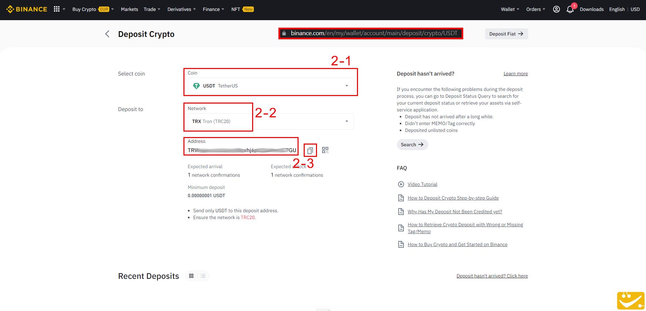Click the Deposit Fiat button
Screen dimensions: 646x311
pos(506,34)
